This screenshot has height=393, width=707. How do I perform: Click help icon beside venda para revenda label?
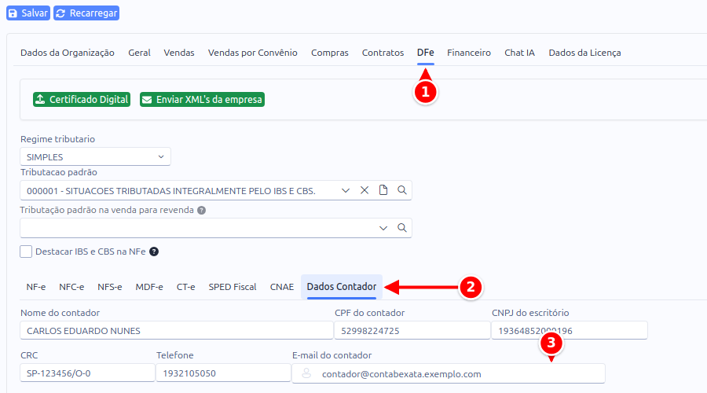point(202,211)
